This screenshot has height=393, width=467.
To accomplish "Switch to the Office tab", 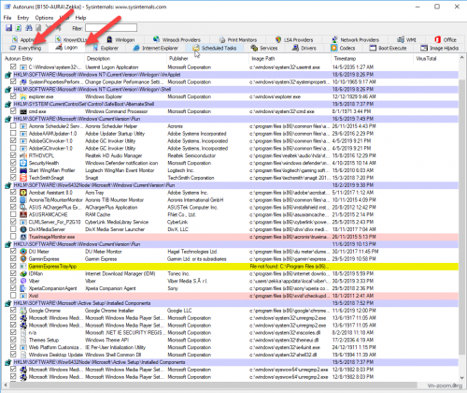I will pyautogui.click(x=446, y=40).
